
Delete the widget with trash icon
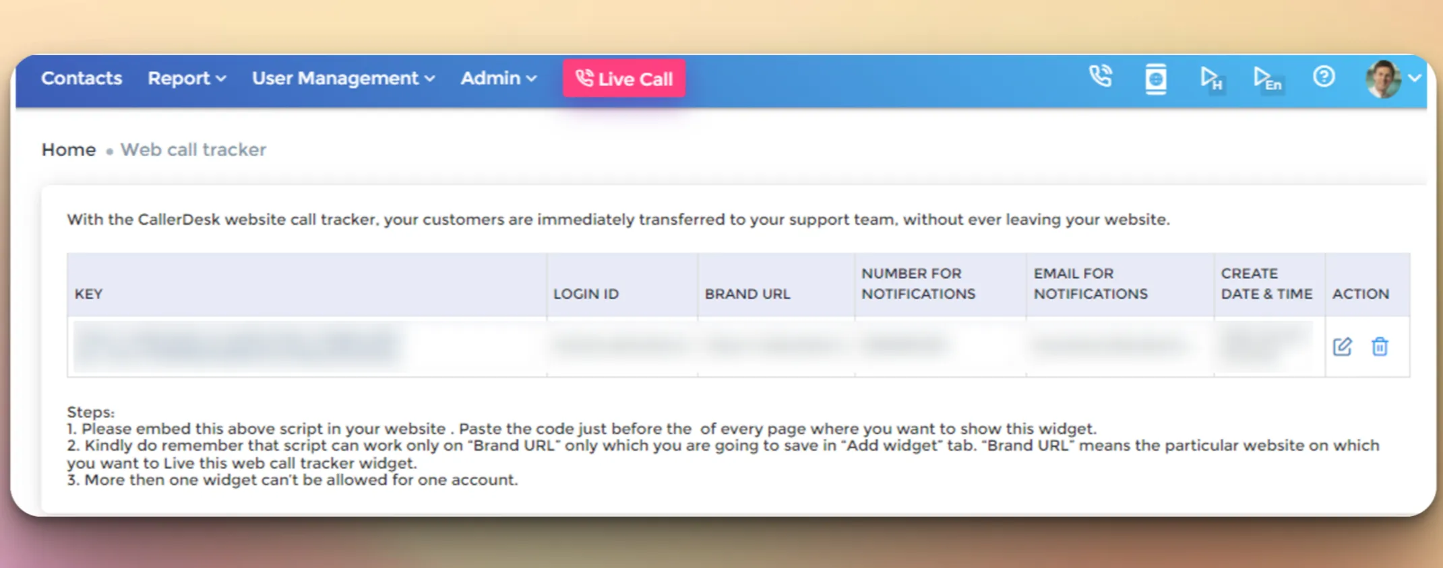click(x=1380, y=347)
